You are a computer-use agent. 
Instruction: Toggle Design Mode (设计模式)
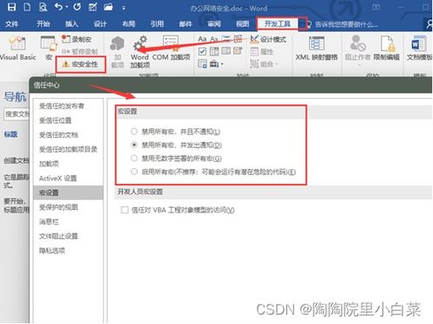(268, 39)
